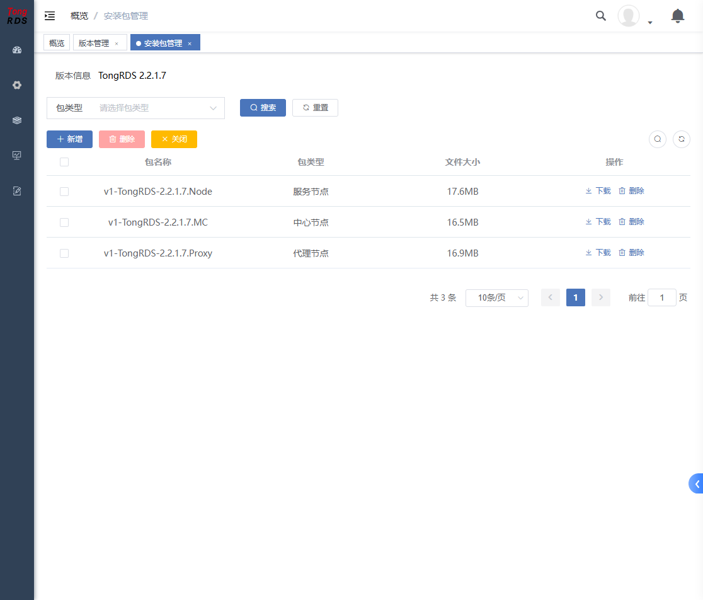The width and height of the screenshot is (703, 600).
Task: Close the 安装包管理 tab
Action: point(190,43)
